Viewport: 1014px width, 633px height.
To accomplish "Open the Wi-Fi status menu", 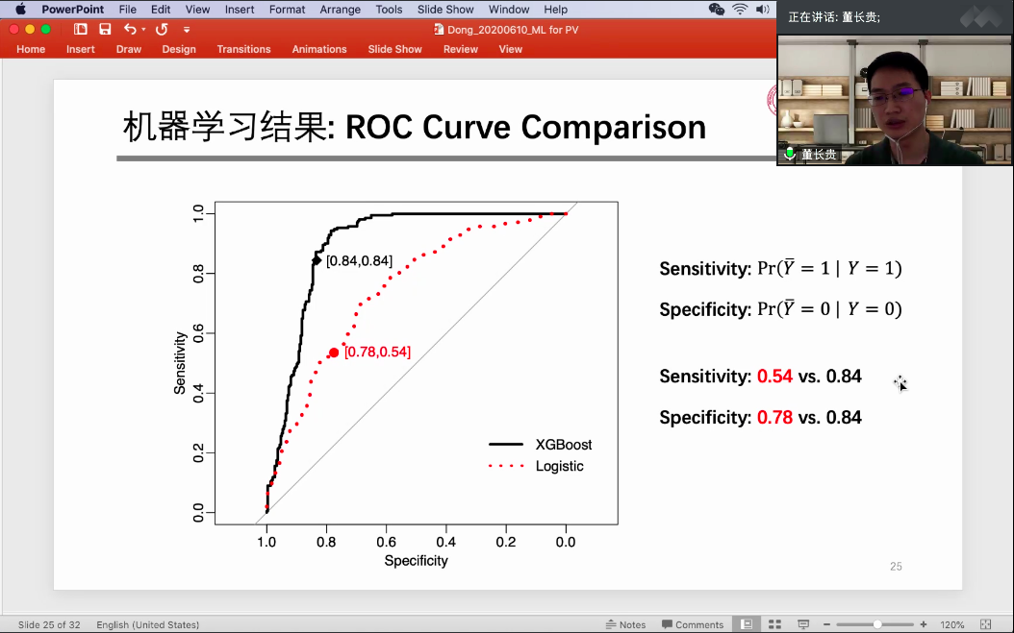I will [740, 10].
